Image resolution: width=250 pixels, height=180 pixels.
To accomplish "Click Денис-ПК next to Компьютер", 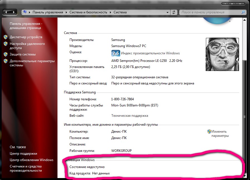I will click(119, 132).
